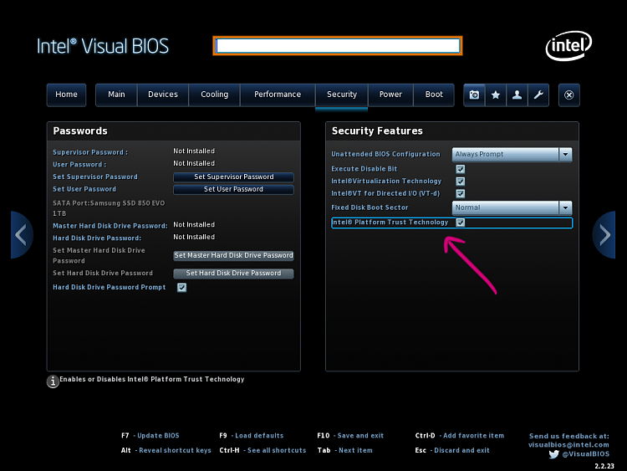Switch to the Performance tab
This screenshot has height=471, width=627.
[278, 95]
